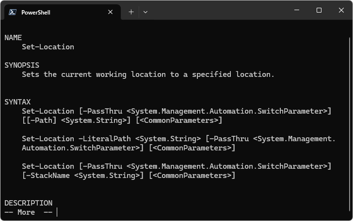This screenshot has width=353, height=221.
Task: Click the NAME heading in the help output
Action: [x=13, y=38]
